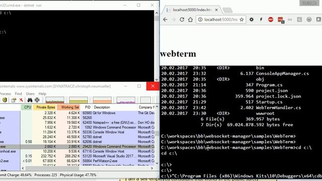Click the grayed brackets extension icon
The height and width of the screenshot is (181, 322).
coord(290,20)
